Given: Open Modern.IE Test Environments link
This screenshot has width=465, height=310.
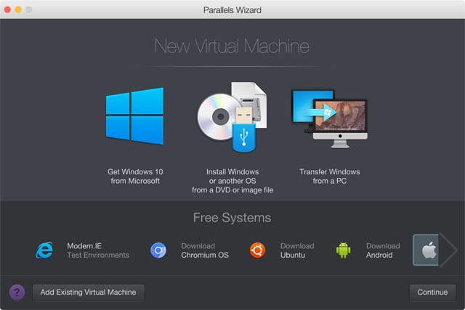Looking at the screenshot, I should click(x=97, y=250).
